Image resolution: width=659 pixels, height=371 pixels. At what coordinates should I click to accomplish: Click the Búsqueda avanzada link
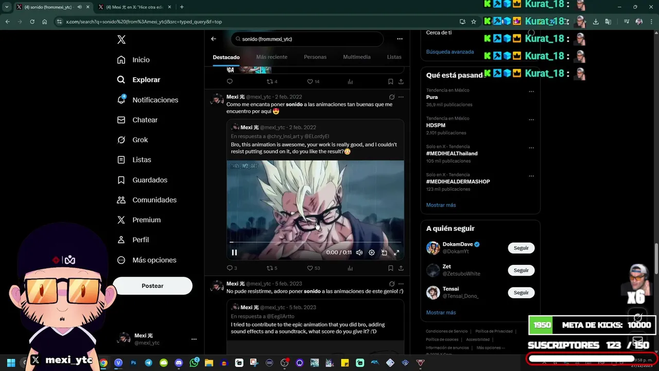(x=450, y=52)
